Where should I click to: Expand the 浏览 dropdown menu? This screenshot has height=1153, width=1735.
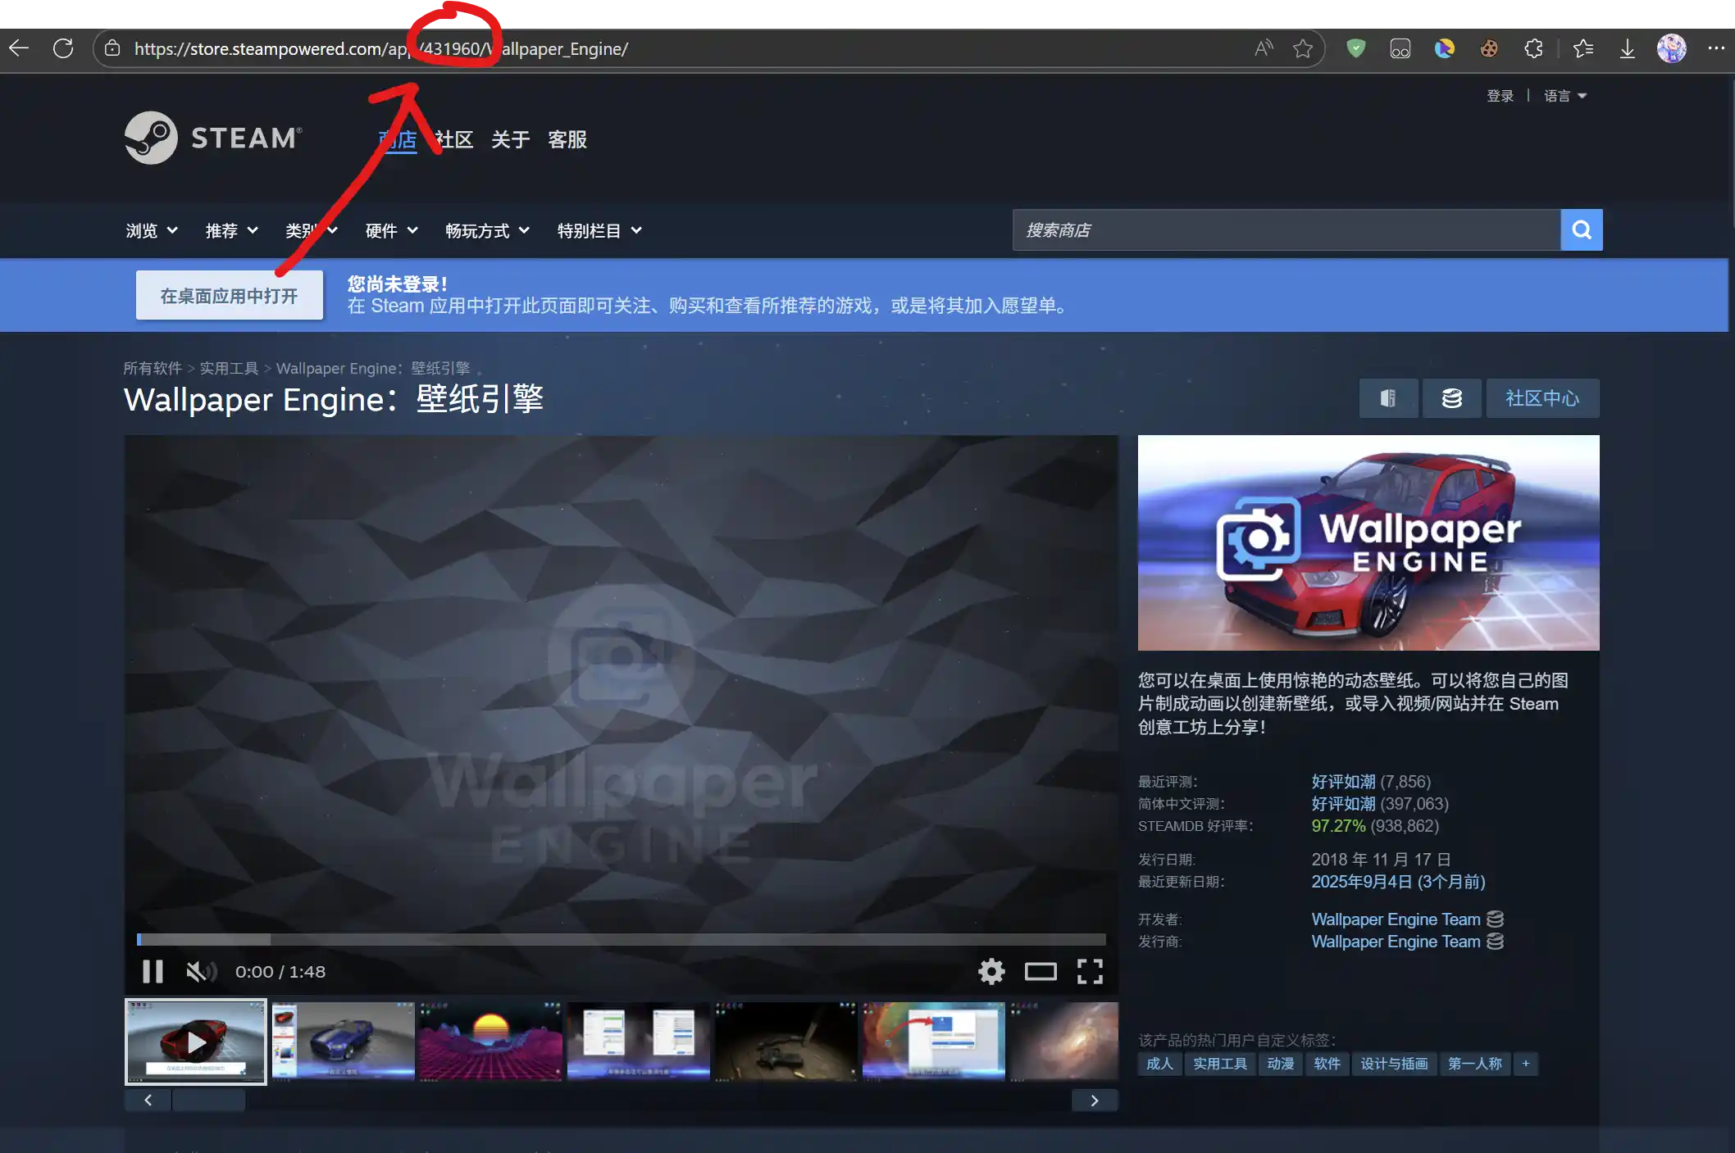(x=152, y=231)
